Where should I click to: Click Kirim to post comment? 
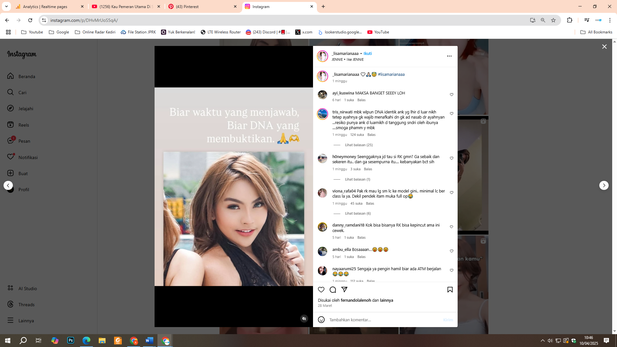tap(448, 320)
